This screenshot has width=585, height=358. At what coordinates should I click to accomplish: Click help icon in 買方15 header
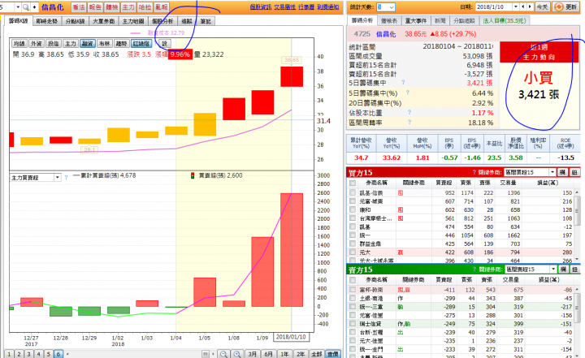click(474, 172)
